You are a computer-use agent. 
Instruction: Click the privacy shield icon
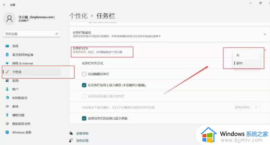coord(7,123)
